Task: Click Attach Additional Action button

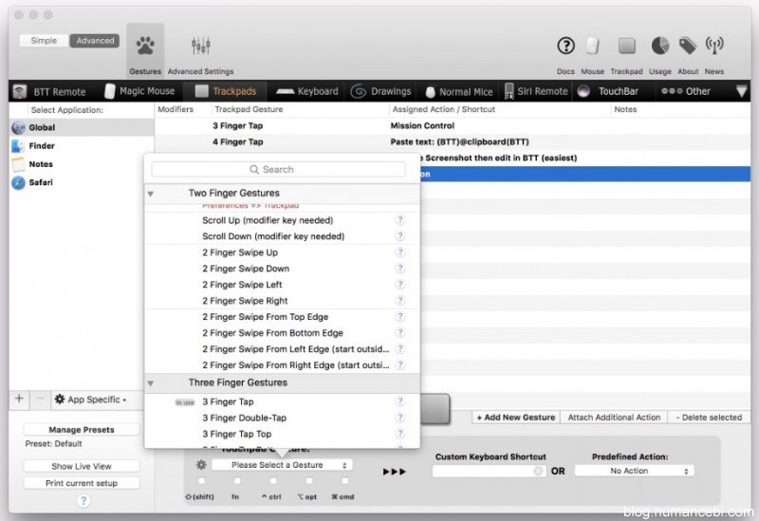Action: pos(614,418)
